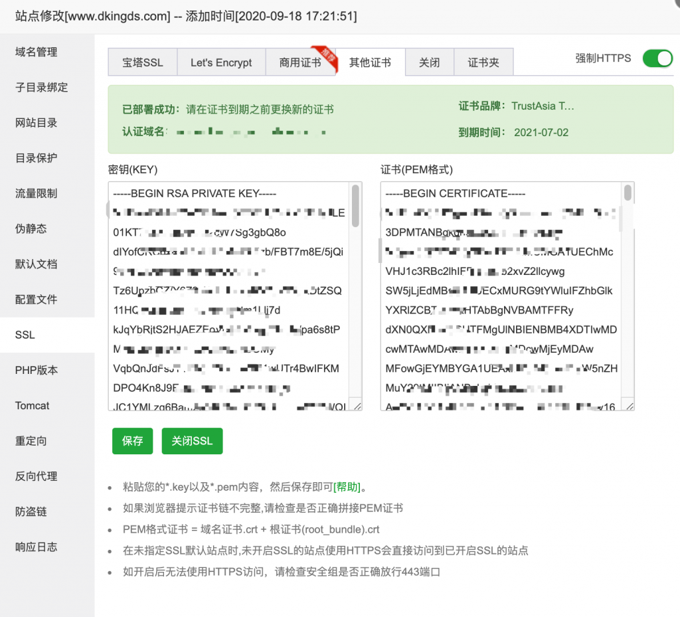Toggle the 强制HTTPS switch off

click(657, 58)
